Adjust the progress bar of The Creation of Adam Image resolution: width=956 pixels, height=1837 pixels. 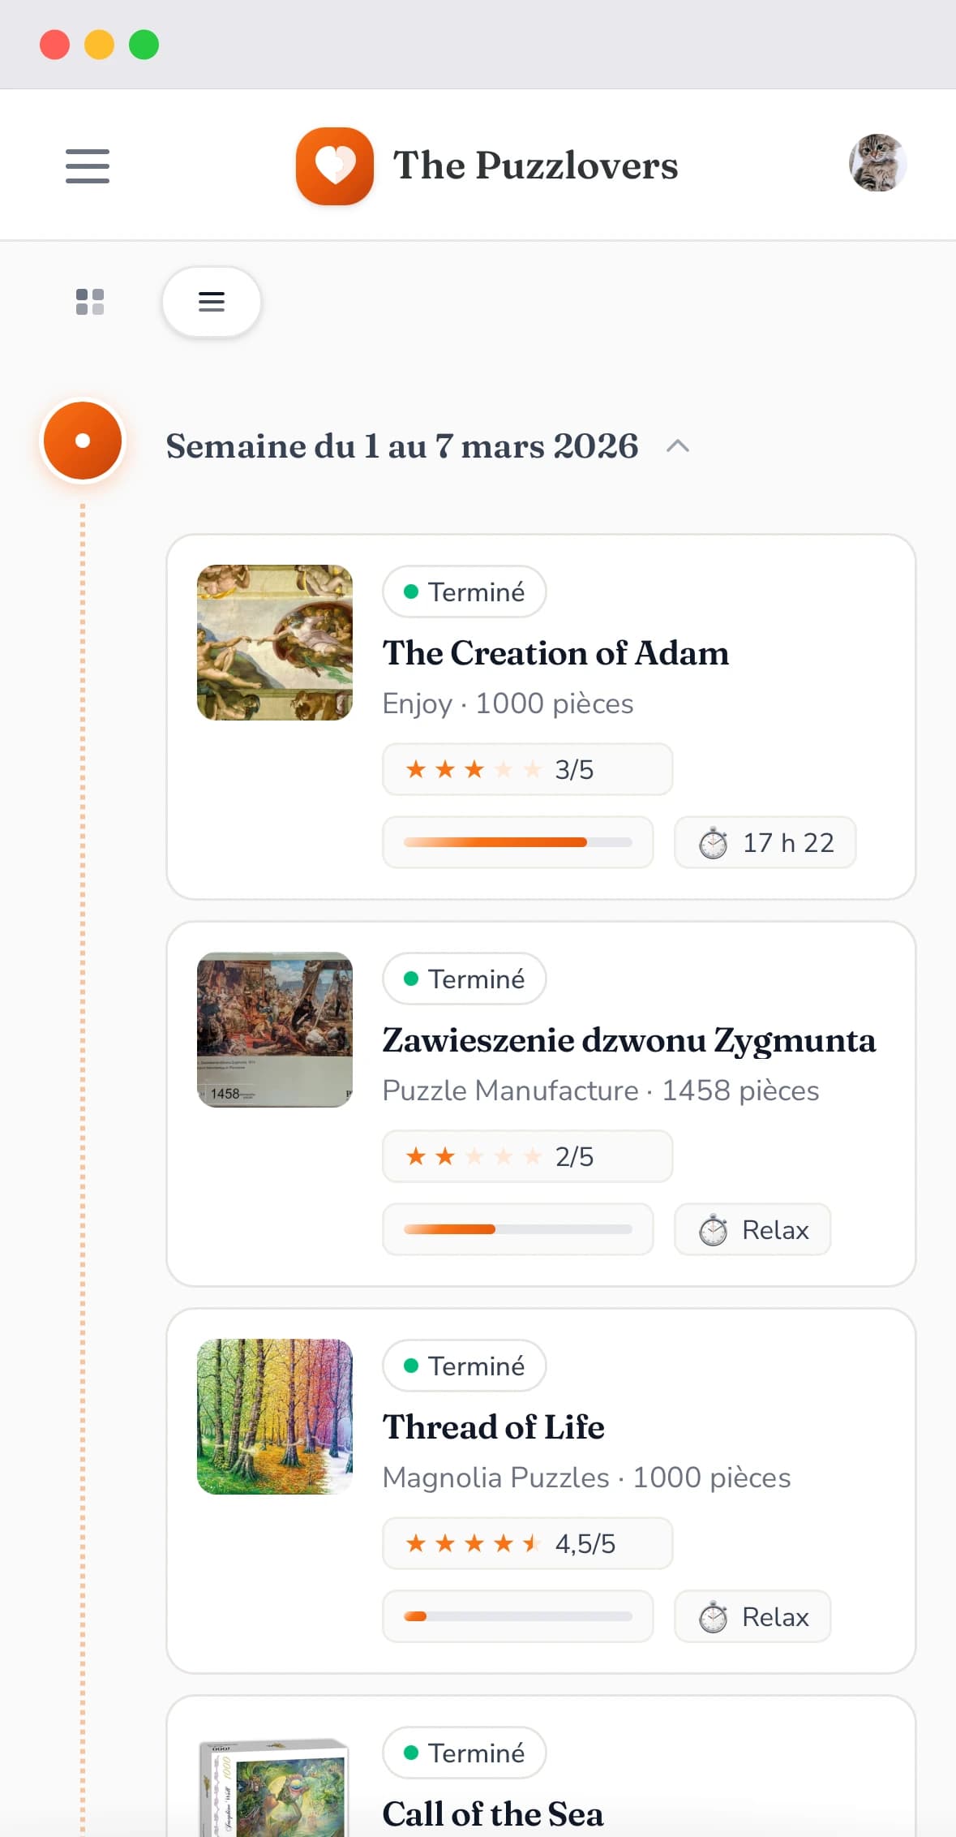[x=517, y=842]
